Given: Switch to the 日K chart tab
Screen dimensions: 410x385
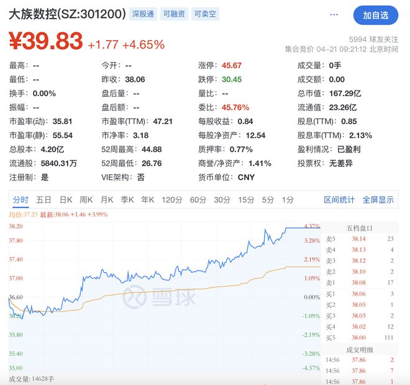Looking at the screenshot, I should click(x=66, y=200).
